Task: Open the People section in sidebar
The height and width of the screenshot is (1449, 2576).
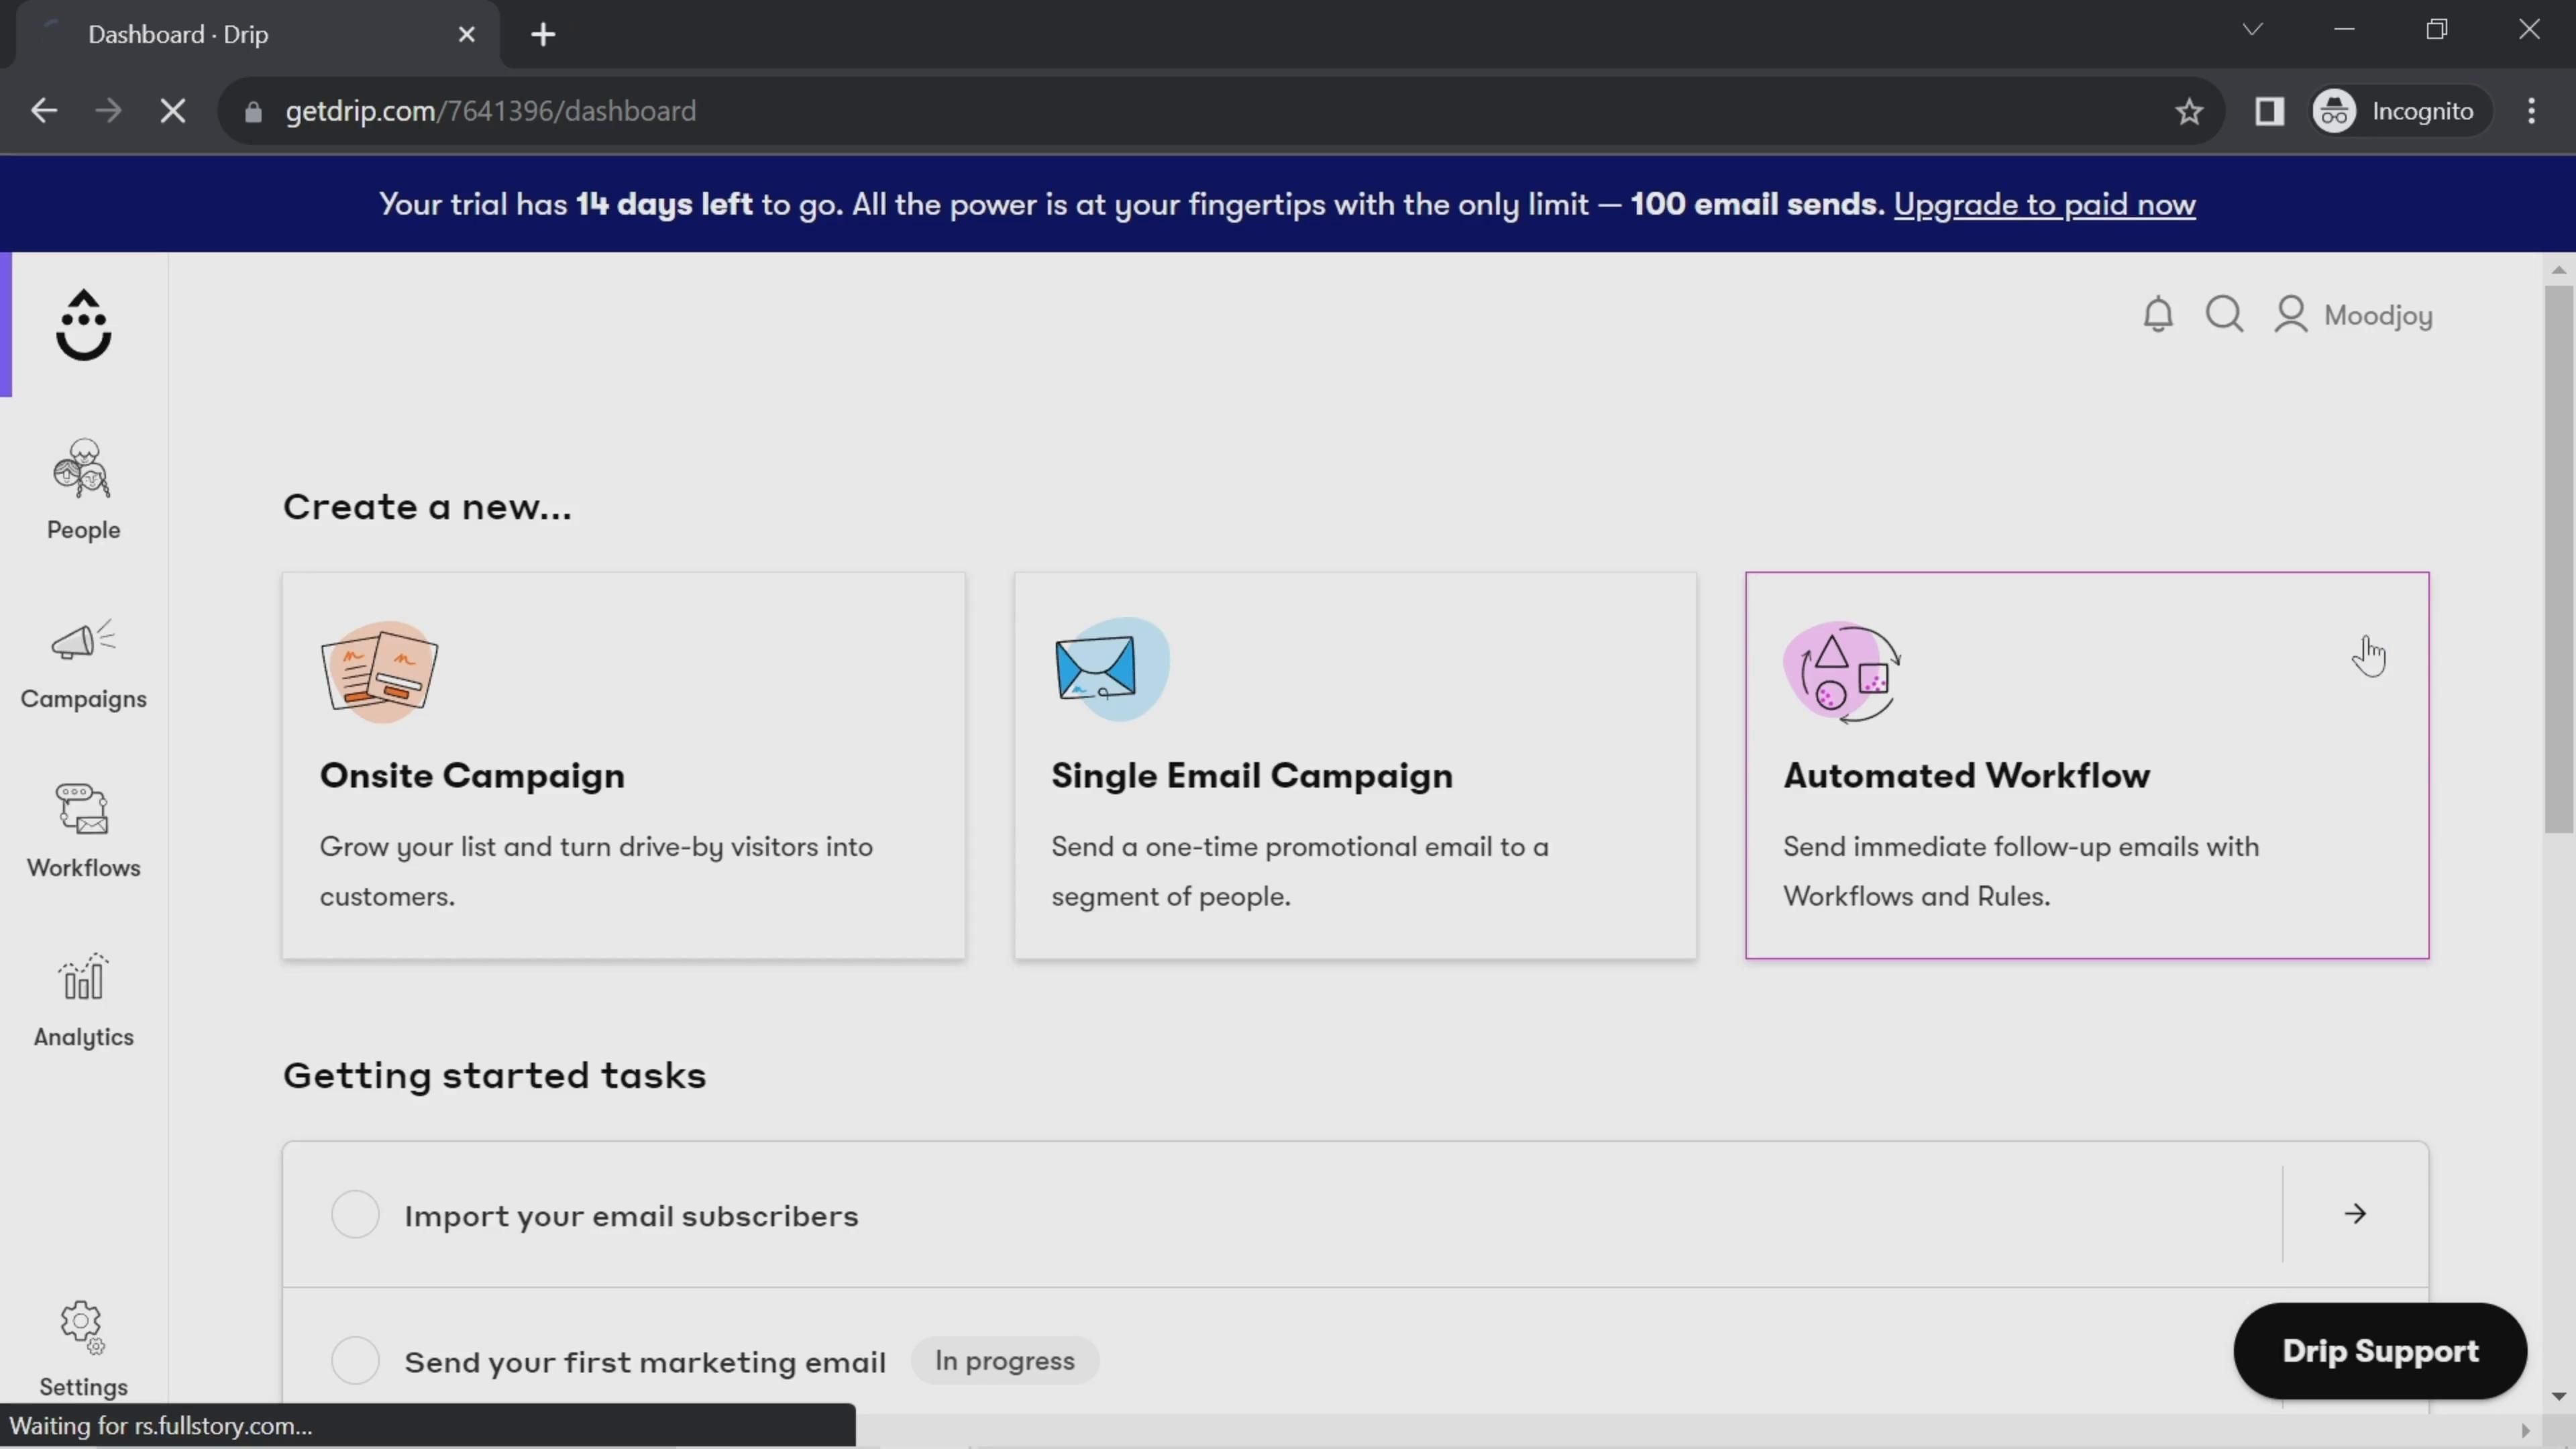Action: (83, 489)
